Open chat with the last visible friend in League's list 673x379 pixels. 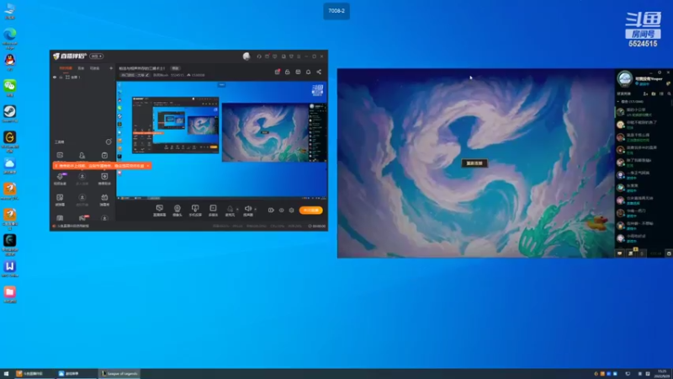[x=643, y=238]
